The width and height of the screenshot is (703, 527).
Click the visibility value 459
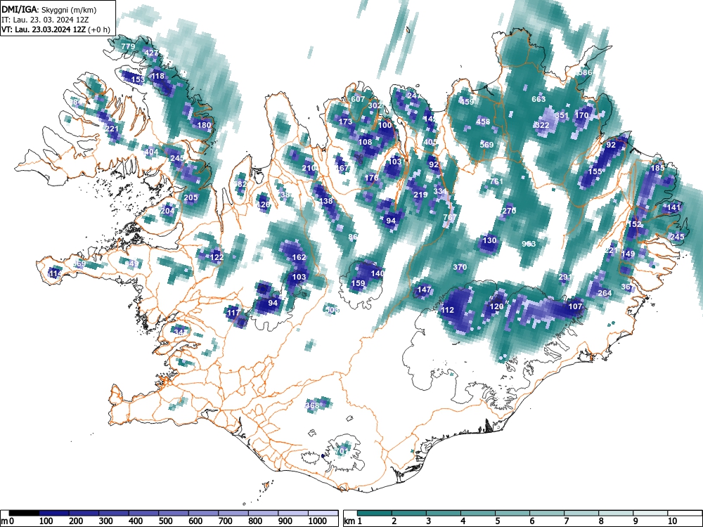(467, 102)
